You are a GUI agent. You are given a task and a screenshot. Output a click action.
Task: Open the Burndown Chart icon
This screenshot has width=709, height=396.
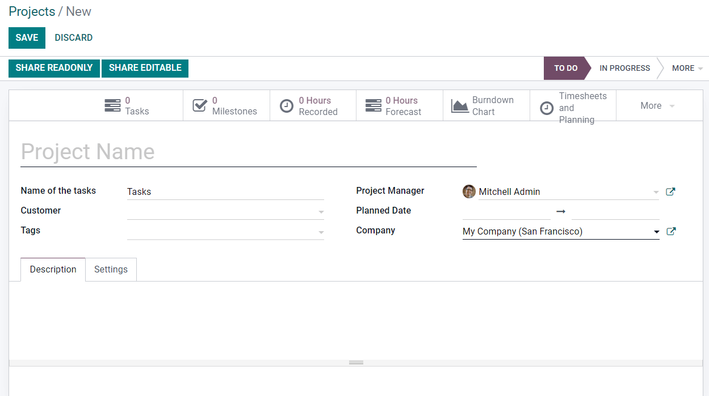tap(460, 106)
